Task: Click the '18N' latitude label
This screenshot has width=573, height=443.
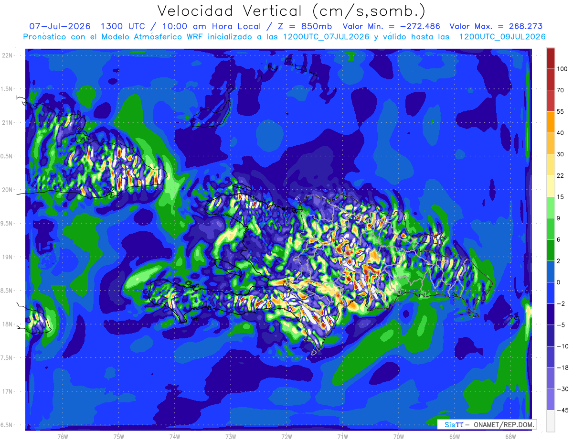Action: tap(7, 324)
